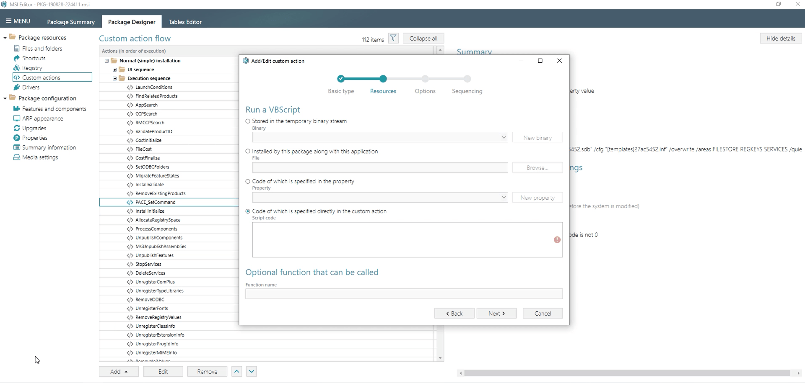Viewport: 805px width, 383px height.
Task: Click the red error icon in script code
Action: coord(557,240)
